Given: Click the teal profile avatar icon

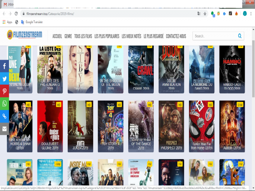Looking at the screenshot, I should (x=245, y=14).
